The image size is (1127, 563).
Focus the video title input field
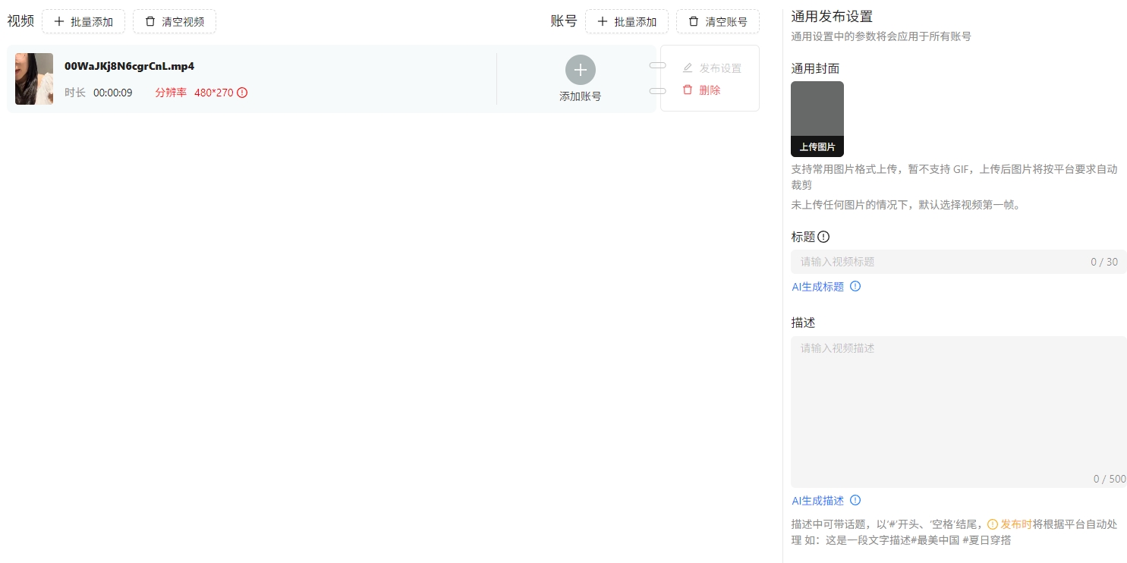[941, 262]
